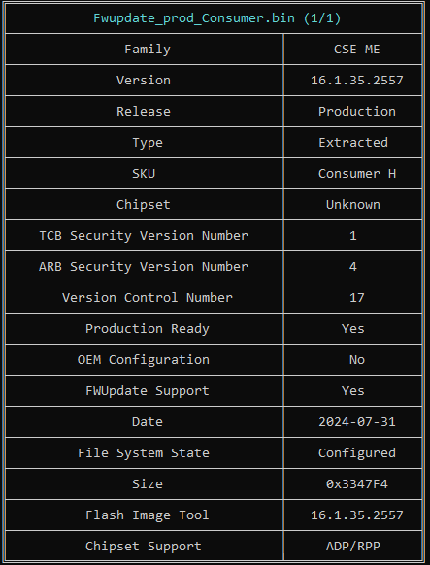The width and height of the screenshot is (430, 565).
Task: Select the ADP/RPP chipset support value
Action: 353,546
